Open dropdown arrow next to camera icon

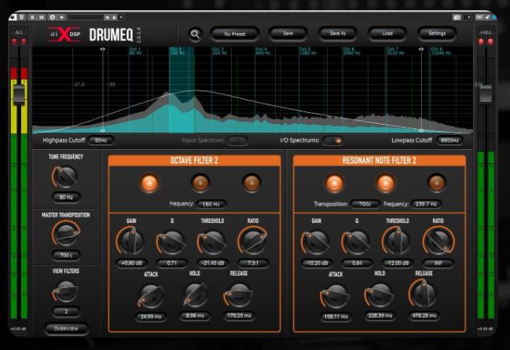tap(468, 17)
